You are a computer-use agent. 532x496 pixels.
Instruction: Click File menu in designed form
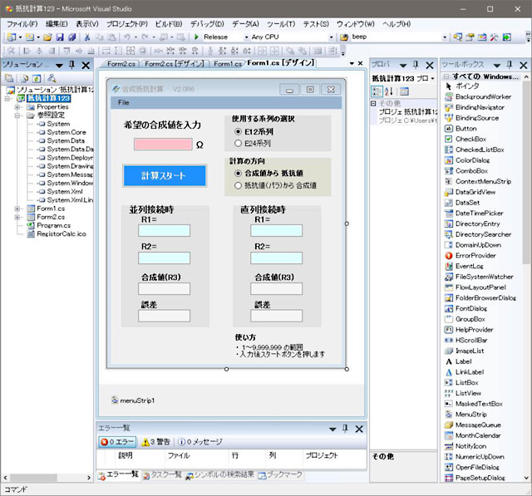click(124, 102)
